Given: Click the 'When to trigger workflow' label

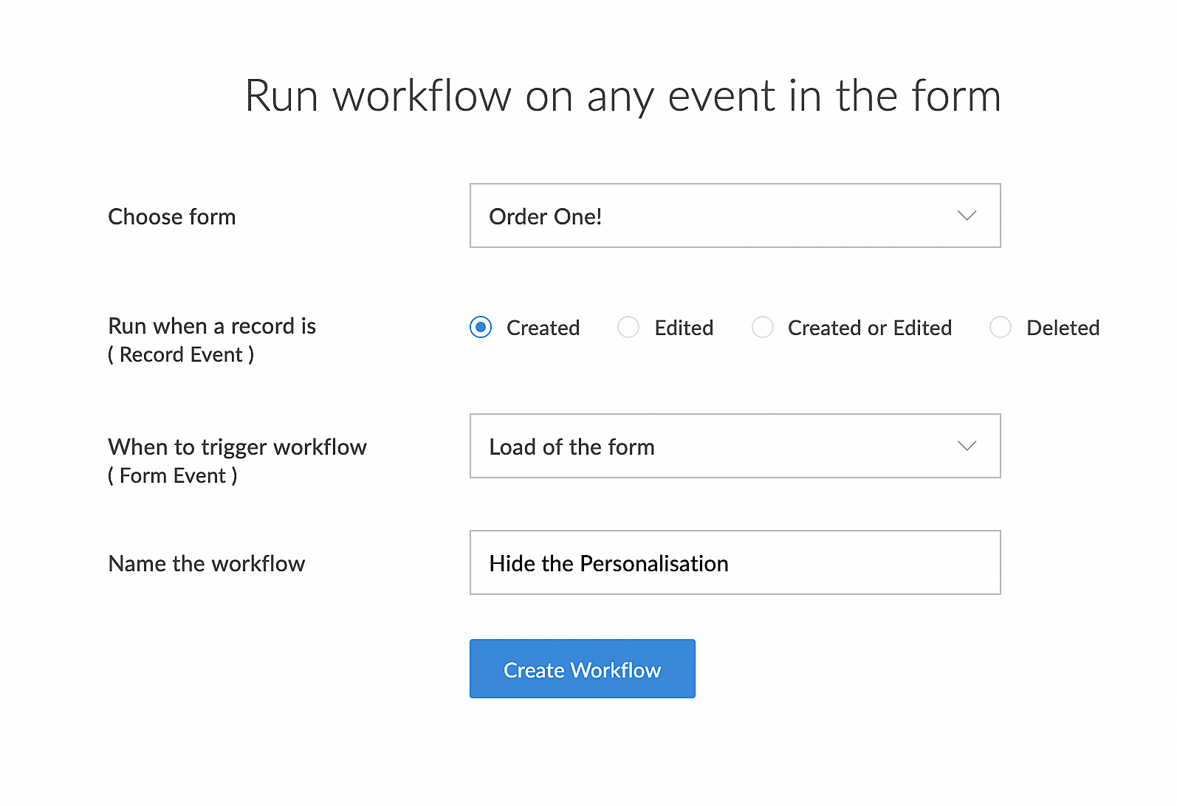Looking at the screenshot, I should click(x=237, y=447).
